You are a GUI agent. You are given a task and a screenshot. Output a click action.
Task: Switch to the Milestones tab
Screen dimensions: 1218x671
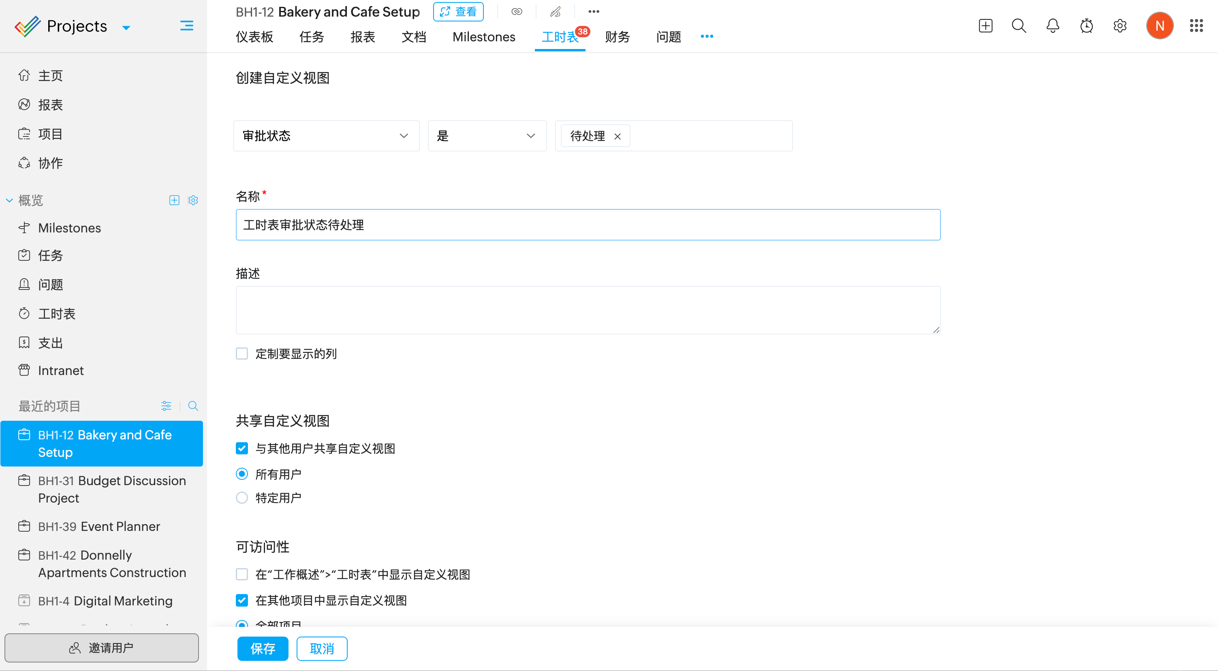coord(483,37)
